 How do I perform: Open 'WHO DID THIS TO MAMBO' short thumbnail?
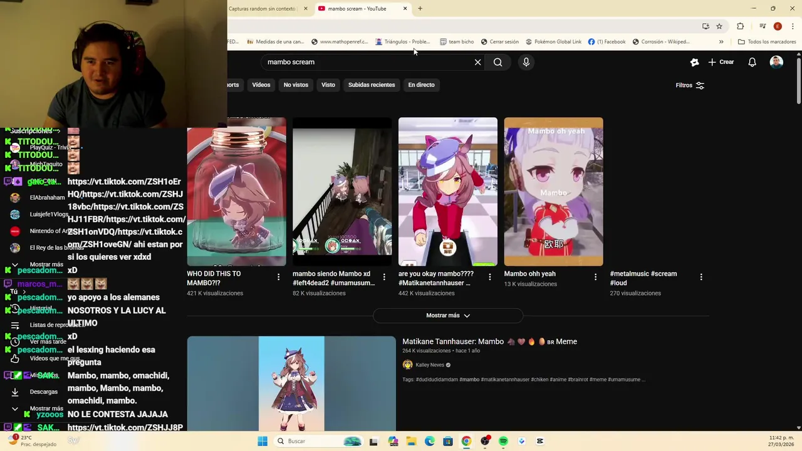pos(236,192)
